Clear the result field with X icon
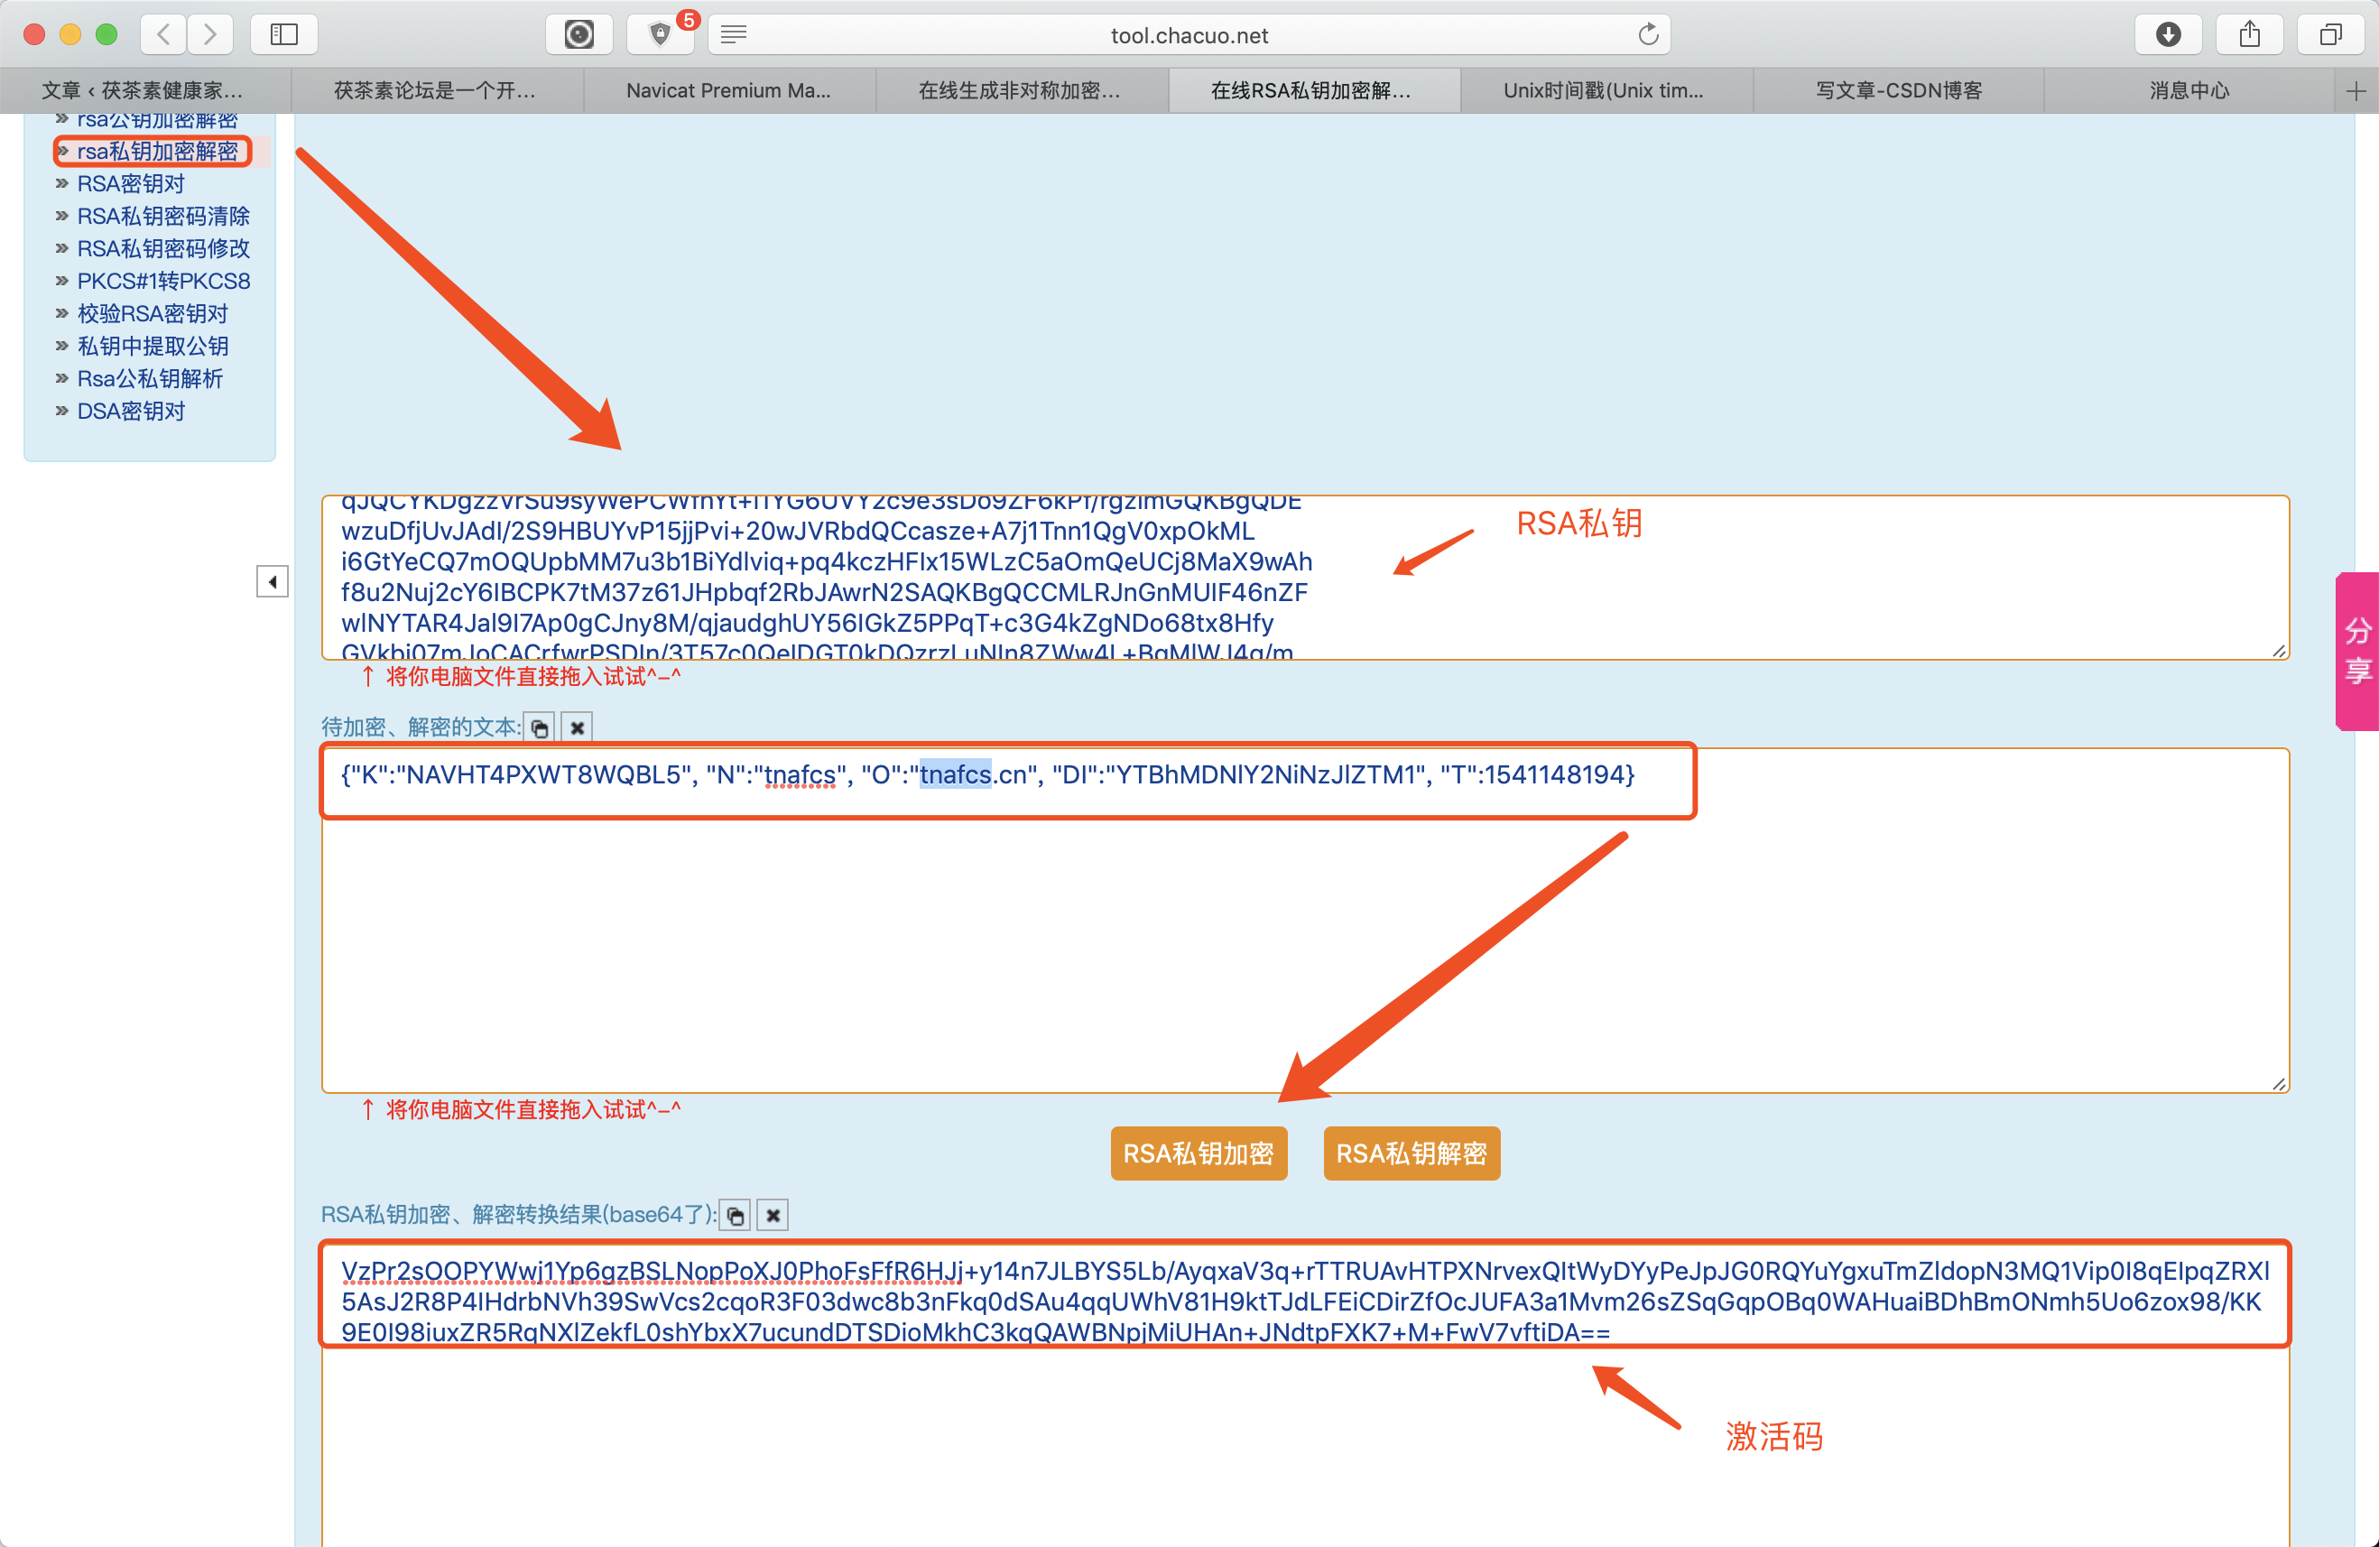Viewport: 2379px width, 1547px height. coord(773,1217)
